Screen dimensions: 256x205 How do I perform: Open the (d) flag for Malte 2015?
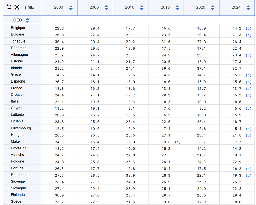[x=178, y=142]
